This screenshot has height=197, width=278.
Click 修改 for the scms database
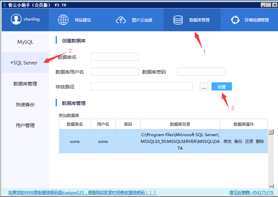(x=227, y=142)
